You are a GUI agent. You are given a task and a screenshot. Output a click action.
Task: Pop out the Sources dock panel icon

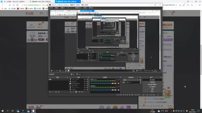click(x=88, y=77)
